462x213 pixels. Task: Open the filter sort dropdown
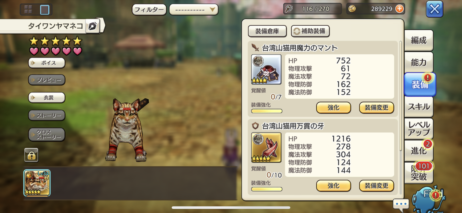pos(194,10)
